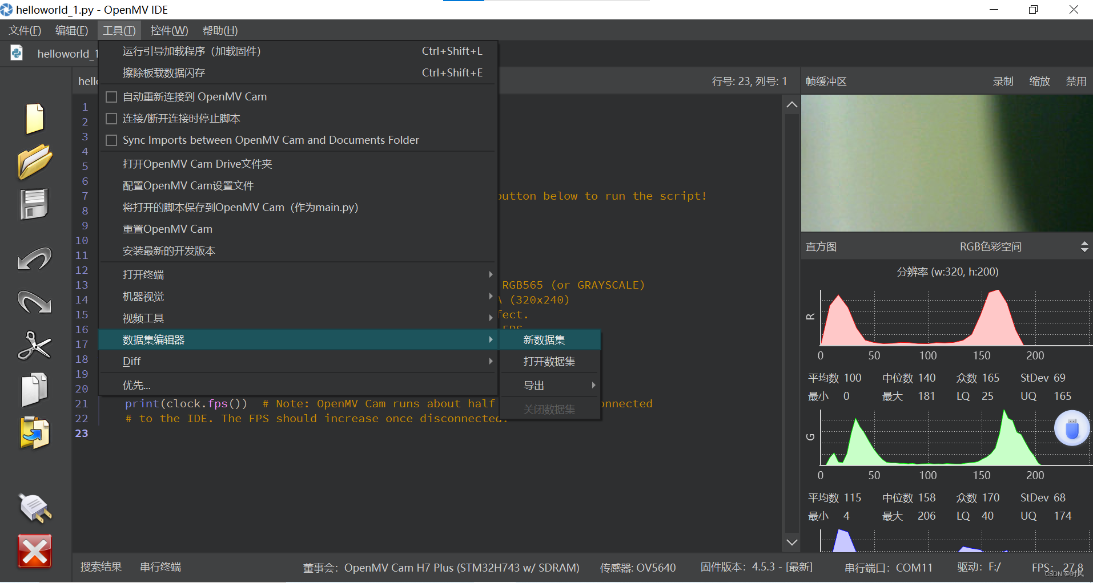The height and width of the screenshot is (583, 1093).
Task: Paste using the clipboard icon
Action: (34, 433)
